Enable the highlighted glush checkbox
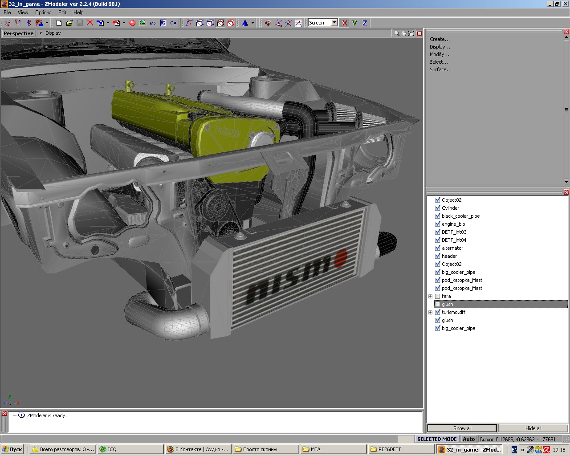Image resolution: width=570 pixels, height=456 pixels. pyautogui.click(x=438, y=304)
